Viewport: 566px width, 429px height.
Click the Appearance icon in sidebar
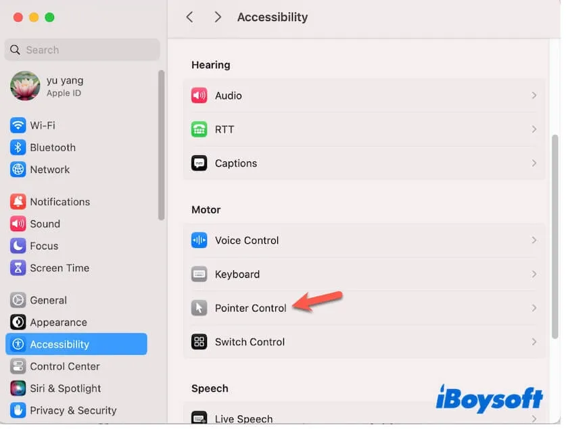pyautogui.click(x=18, y=322)
